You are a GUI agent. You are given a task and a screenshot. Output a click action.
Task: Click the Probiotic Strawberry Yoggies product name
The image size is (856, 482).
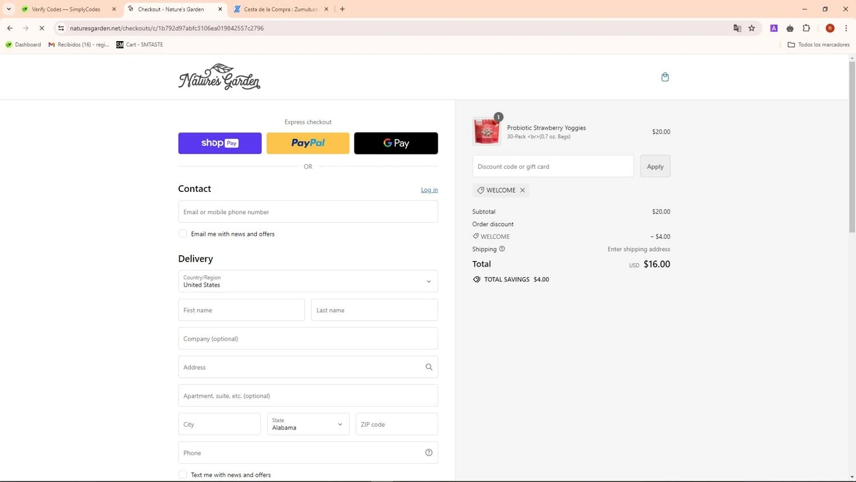point(547,128)
